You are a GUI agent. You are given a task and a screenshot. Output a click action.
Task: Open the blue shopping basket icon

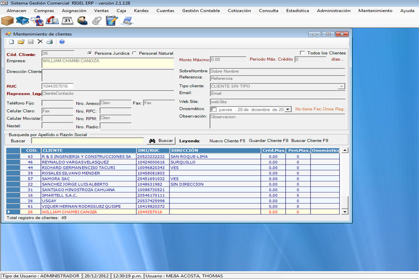tap(22, 20)
